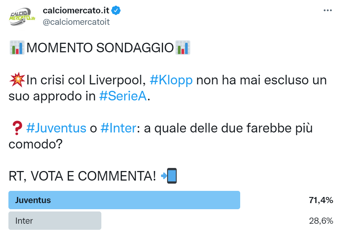This screenshot has height=234, width=340.
Task: Click the bar chart emoji after SONDAGGIO
Action: pyautogui.click(x=182, y=48)
